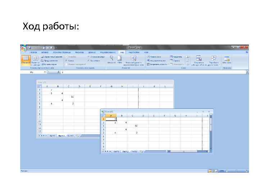
Task: Open Перейти в другое окно dropdown
Action: 214,60
